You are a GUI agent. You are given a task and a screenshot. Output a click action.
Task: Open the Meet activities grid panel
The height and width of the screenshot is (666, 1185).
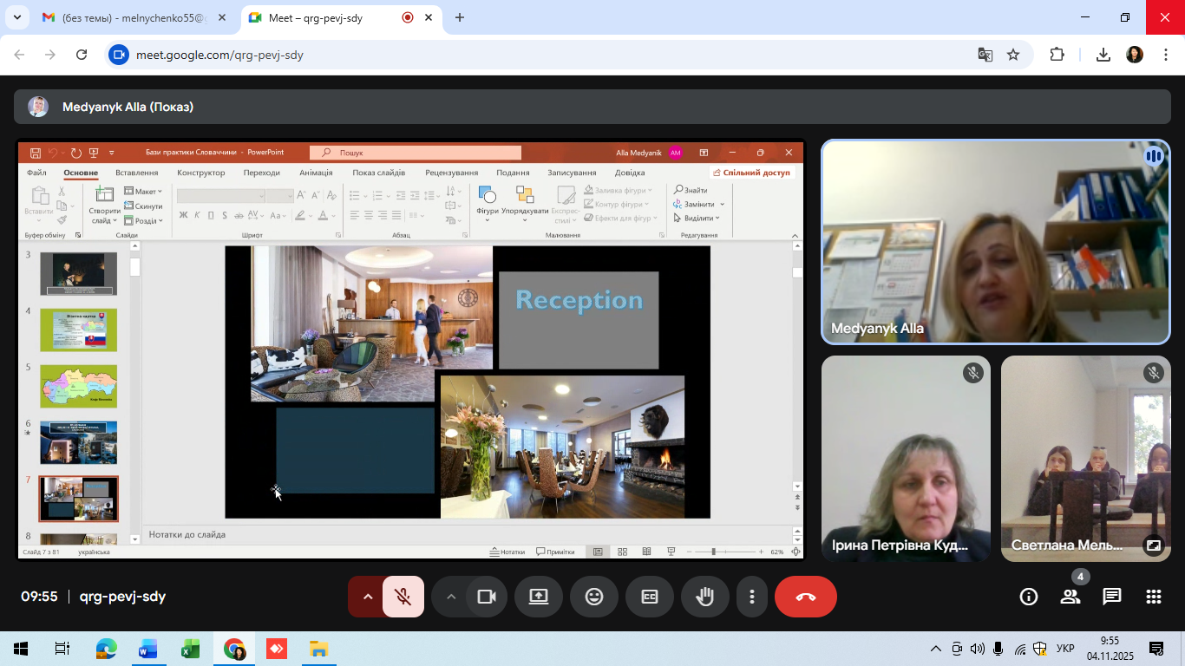click(x=1154, y=597)
